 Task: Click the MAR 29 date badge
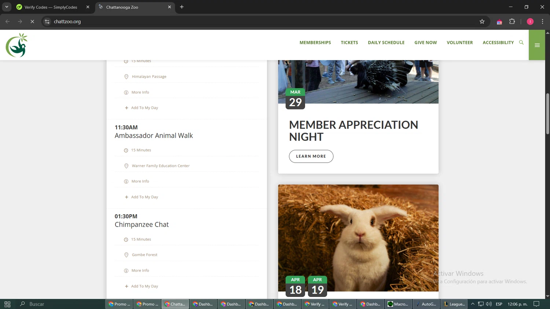(295, 98)
